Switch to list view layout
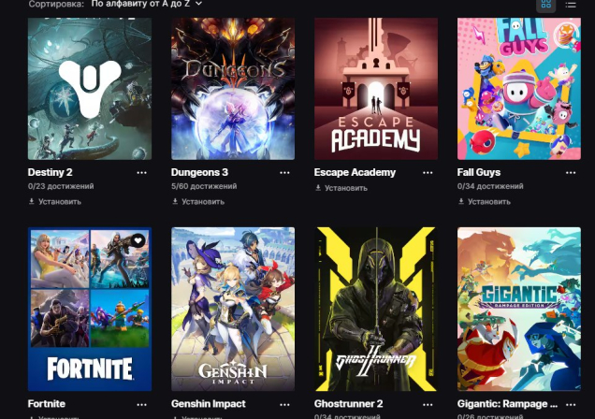Viewport: 595px width, 419px height. [x=571, y=5]
